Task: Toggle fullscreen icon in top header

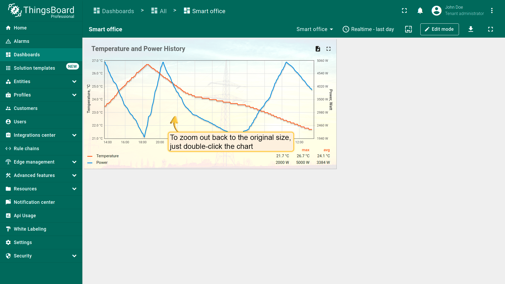Action: tap(404, 11)
